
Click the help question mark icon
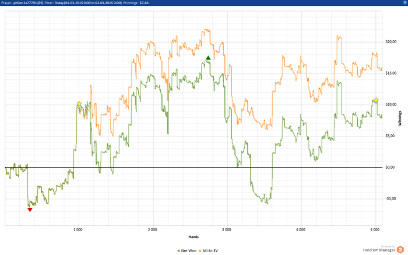[405, 2]
